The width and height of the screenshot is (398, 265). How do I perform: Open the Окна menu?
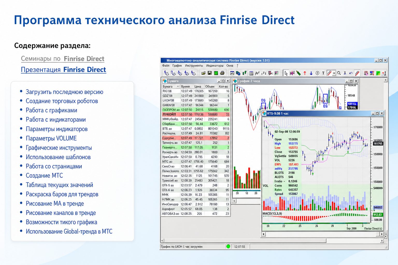coord(230,65)
